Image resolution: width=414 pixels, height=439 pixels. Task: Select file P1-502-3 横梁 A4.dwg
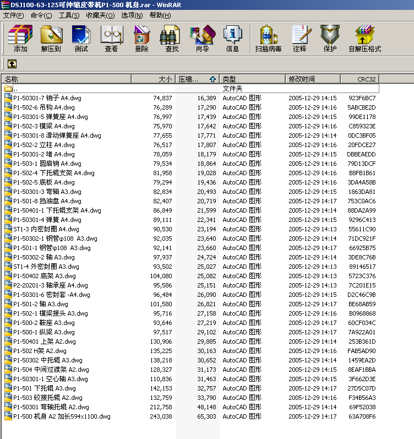44,126
